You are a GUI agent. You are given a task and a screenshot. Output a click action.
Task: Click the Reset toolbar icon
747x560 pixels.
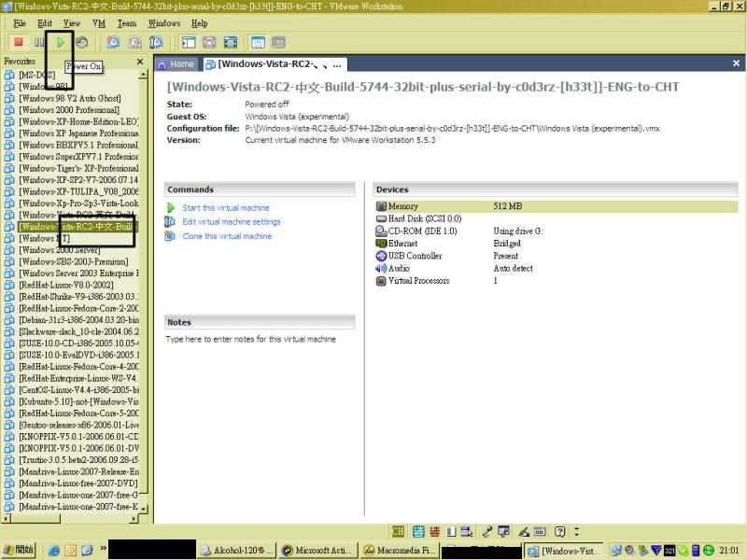[x=82, y=42]
